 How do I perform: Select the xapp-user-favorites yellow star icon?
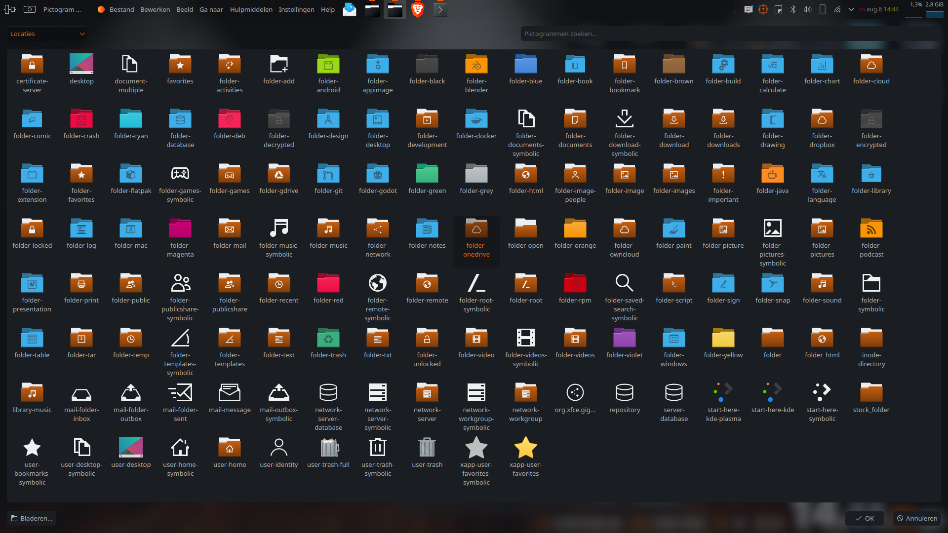pyautogui.click(x=525, y=448)
